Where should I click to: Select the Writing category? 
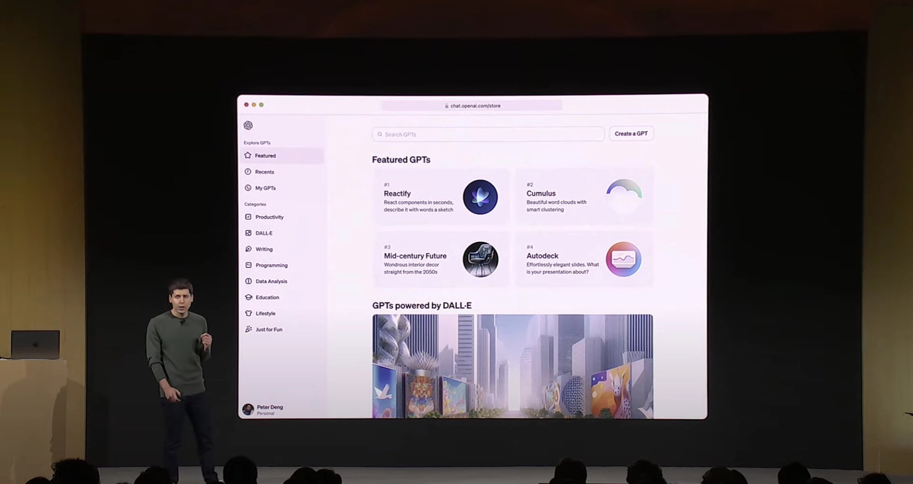tap(283, 249)
